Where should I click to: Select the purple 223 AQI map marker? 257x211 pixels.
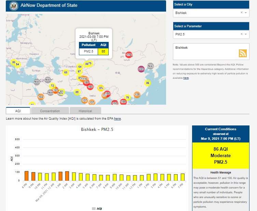point(141,69)
